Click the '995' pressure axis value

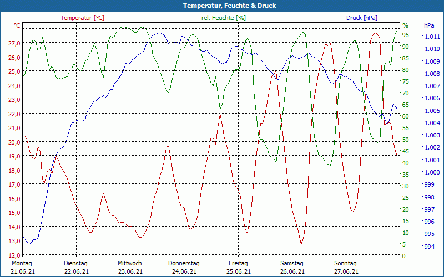click(x=429, y=234)
